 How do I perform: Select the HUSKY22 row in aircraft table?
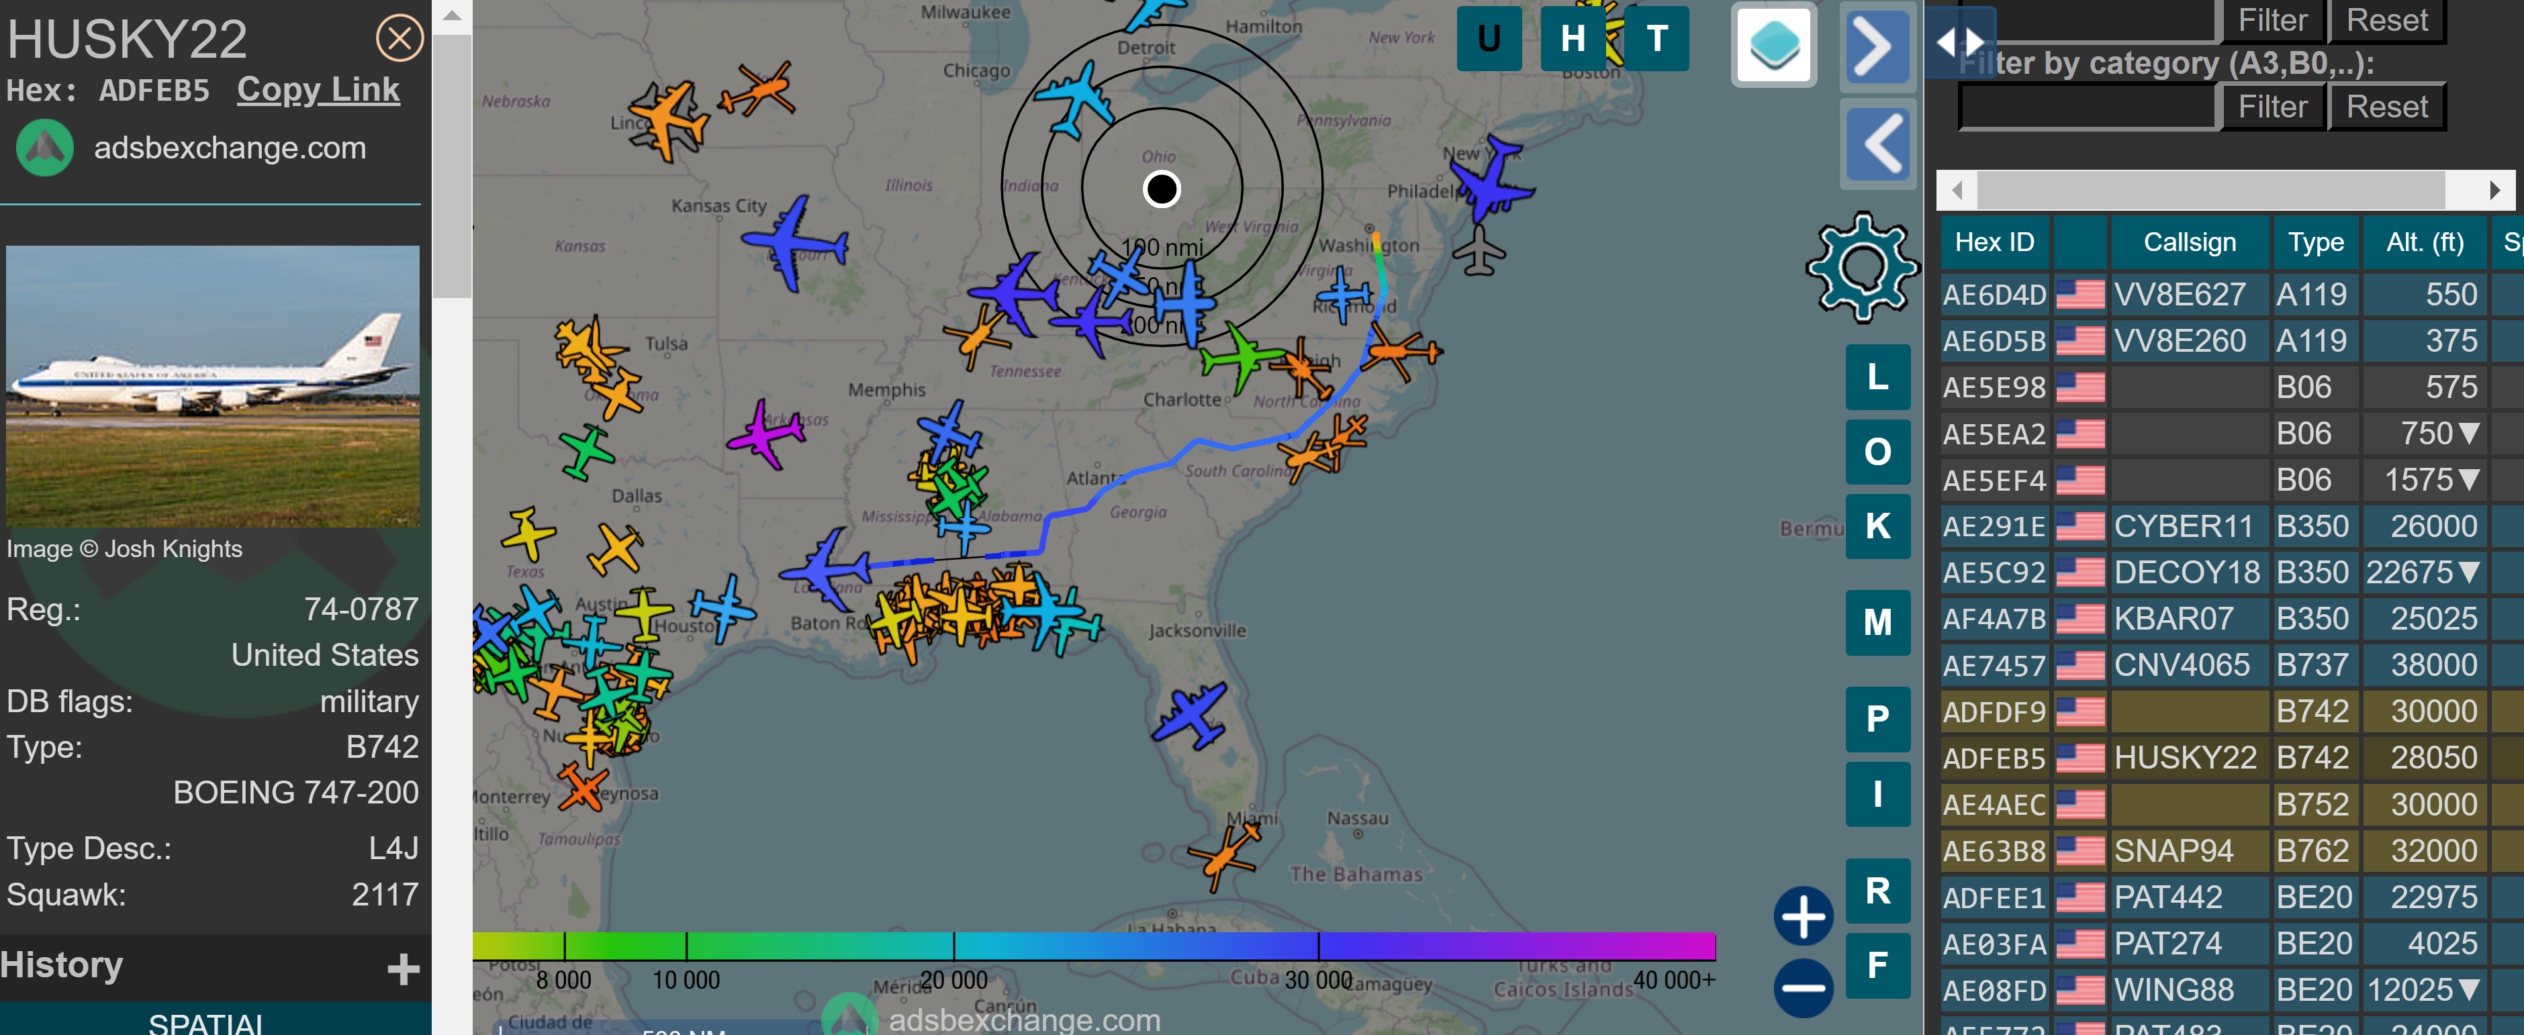2232,758
